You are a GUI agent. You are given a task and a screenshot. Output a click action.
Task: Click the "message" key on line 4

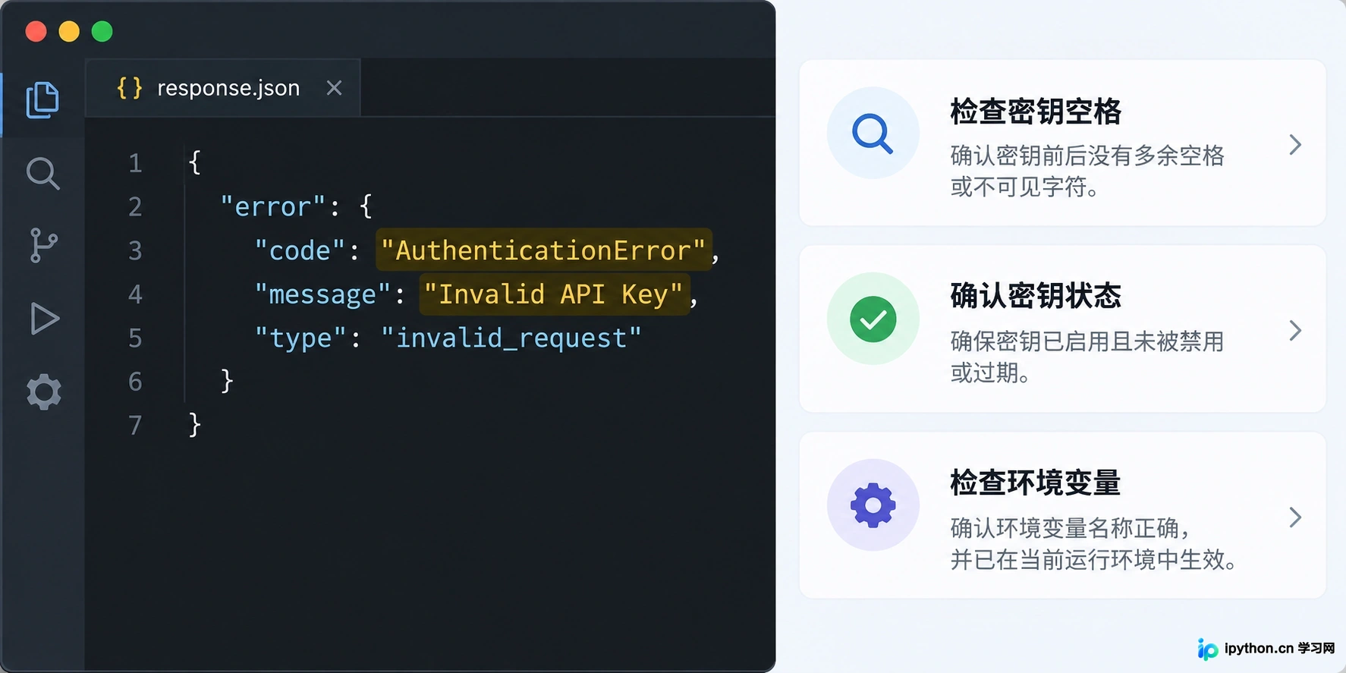coord(322,294)
